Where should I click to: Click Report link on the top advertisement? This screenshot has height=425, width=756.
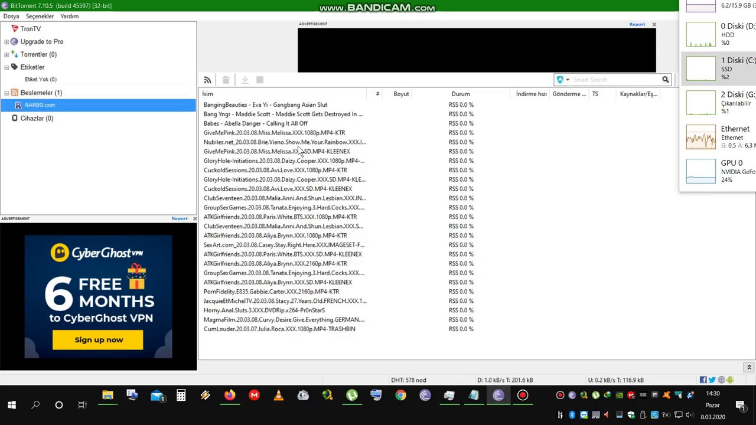637,24
